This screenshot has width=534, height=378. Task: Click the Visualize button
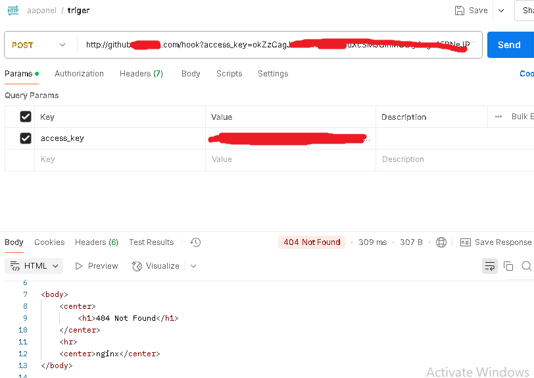click(156, 266)
